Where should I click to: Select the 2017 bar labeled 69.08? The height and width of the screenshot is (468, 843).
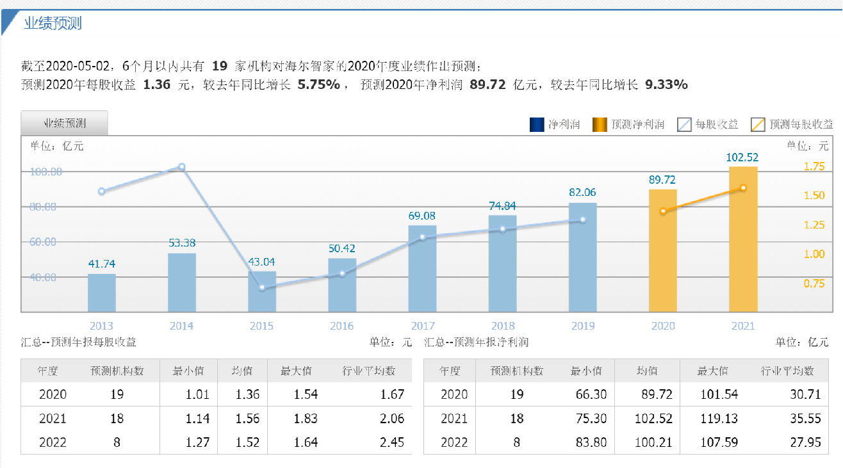pos(422,269)
